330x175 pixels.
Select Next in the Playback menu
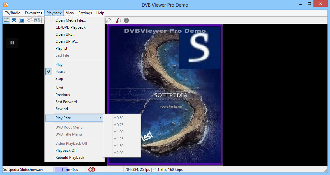tap(75, 88)
